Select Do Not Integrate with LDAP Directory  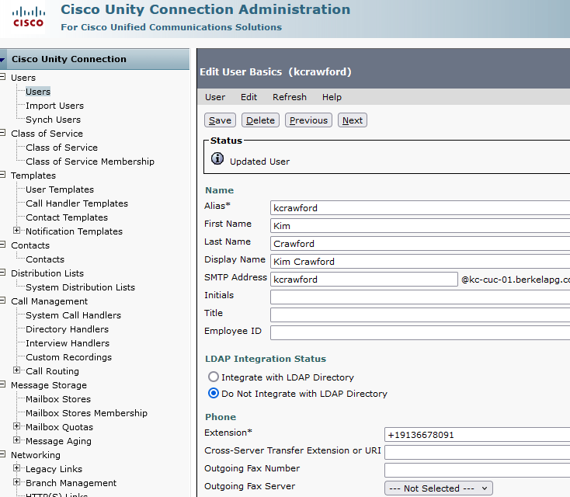[214, 393]
